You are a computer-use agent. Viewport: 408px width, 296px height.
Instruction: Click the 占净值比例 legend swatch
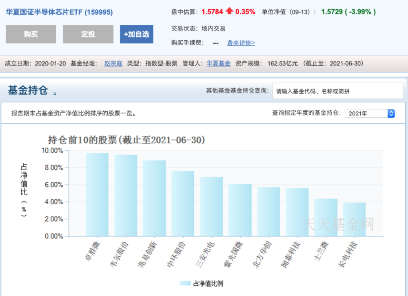coord(185,283)
